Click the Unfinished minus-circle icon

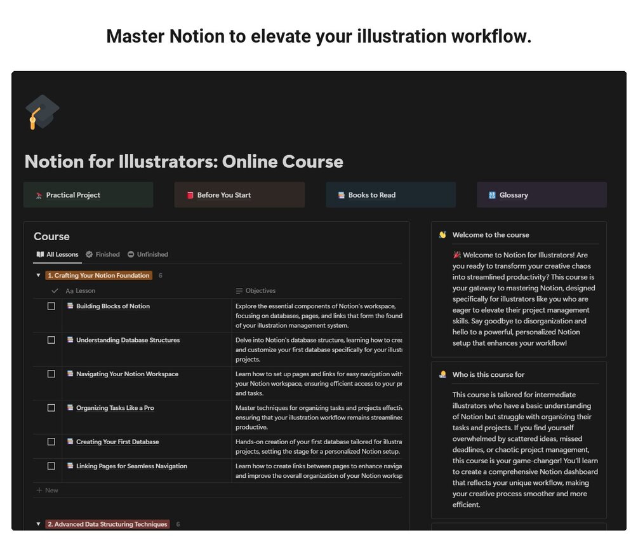pos(131,255)
